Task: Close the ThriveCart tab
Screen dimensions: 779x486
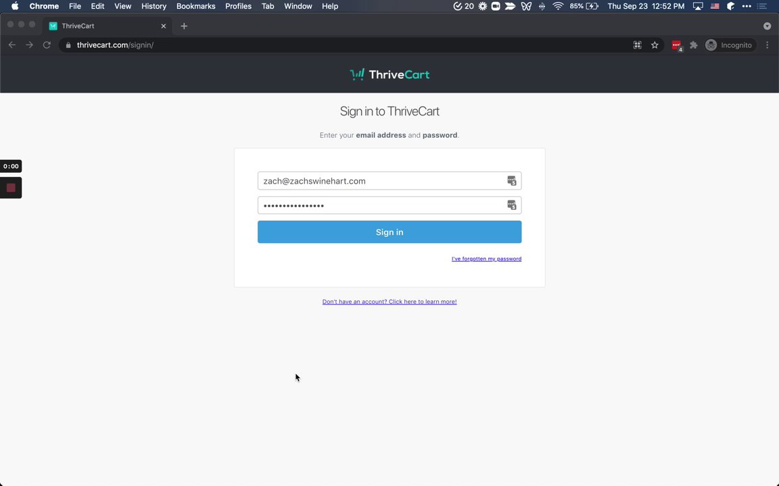Action: 164,26
